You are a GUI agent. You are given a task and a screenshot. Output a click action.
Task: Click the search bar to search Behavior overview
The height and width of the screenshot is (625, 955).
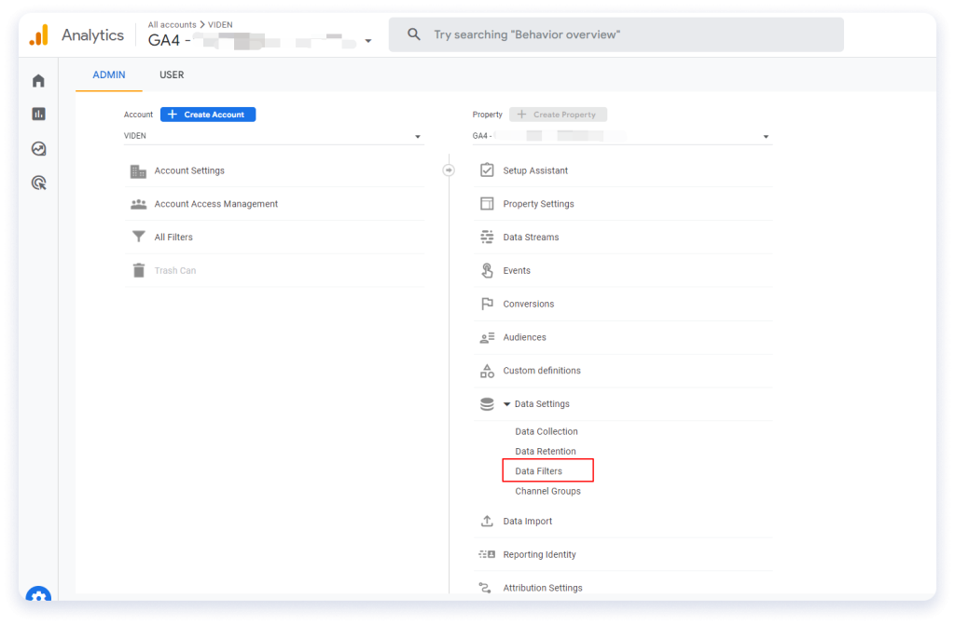click(616, 34)
